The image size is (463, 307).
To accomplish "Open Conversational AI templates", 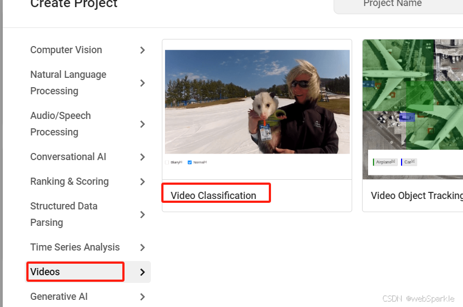I will click(68, 157).
